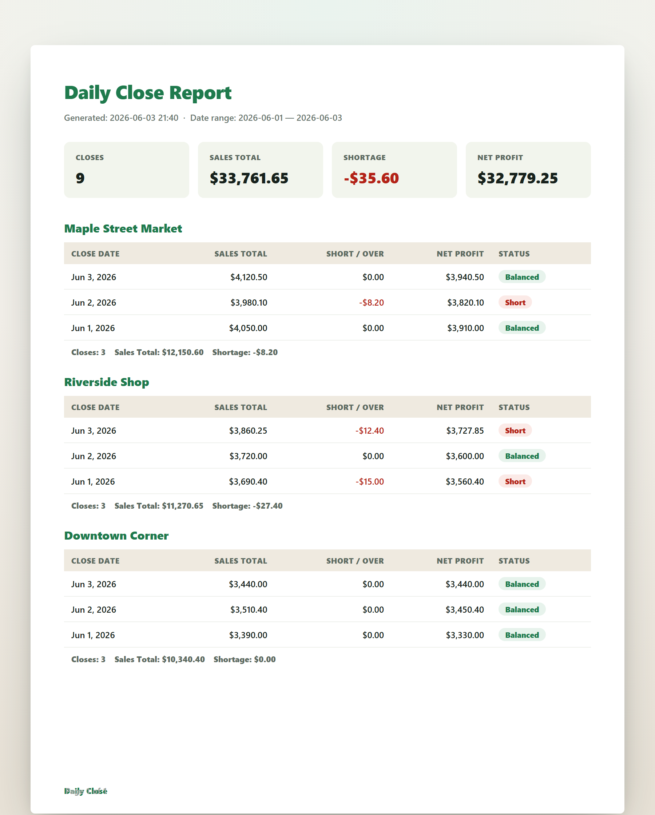
Task: Click net profit $3,940.50
Action: [464, 277]
